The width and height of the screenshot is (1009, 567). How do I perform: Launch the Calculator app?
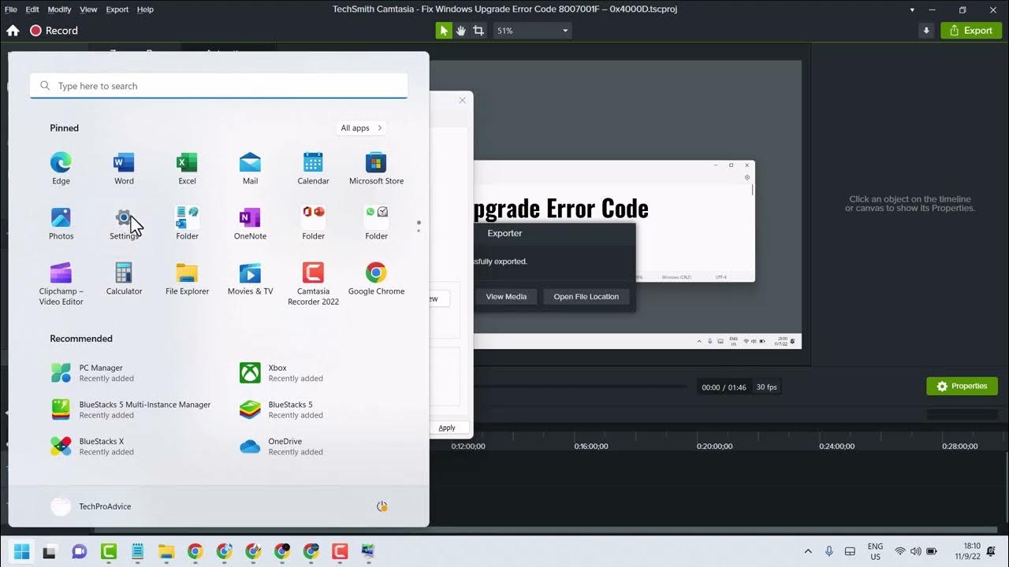(124, 279)
